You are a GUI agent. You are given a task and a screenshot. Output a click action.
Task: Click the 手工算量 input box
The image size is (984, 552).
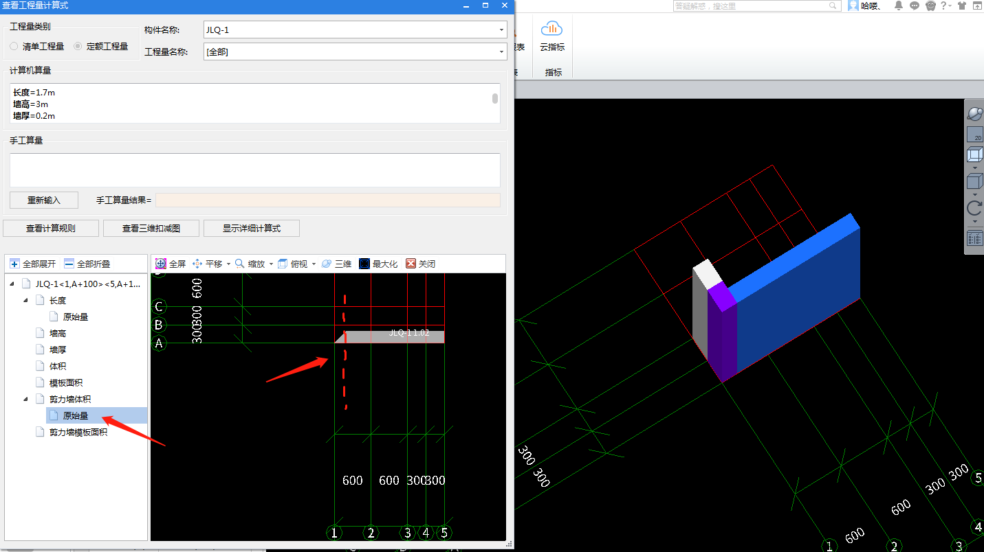point(254,170)
